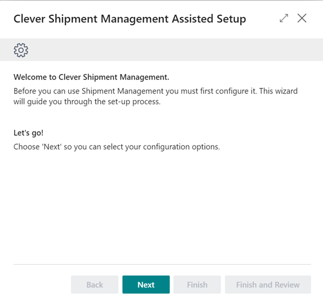This screenshot has height=306, width=323.
Task: Click the gear settings icon in banner
Action: tap(21, 50)
